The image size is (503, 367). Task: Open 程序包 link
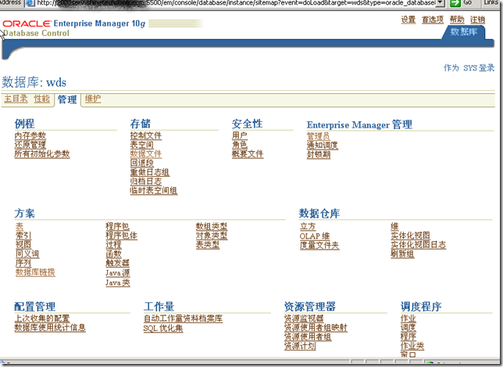118,227
